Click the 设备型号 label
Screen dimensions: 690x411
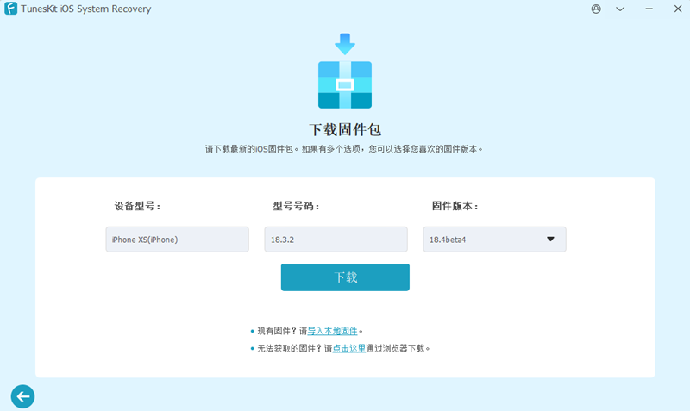pos(138,207)
